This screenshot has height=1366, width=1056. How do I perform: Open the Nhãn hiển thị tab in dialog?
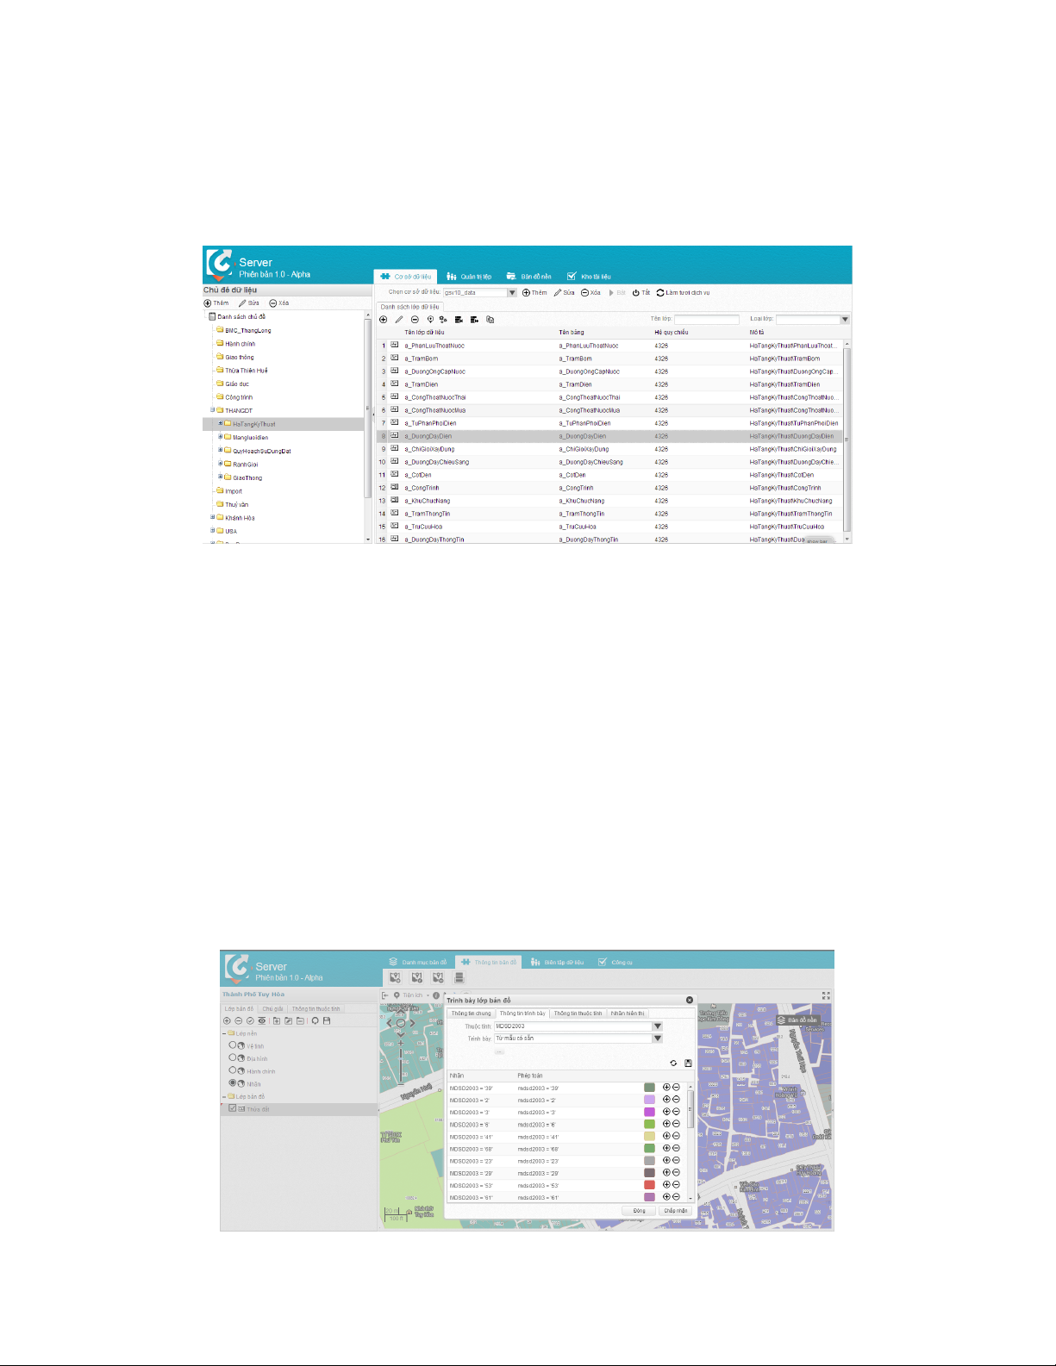pos(628,1014)
